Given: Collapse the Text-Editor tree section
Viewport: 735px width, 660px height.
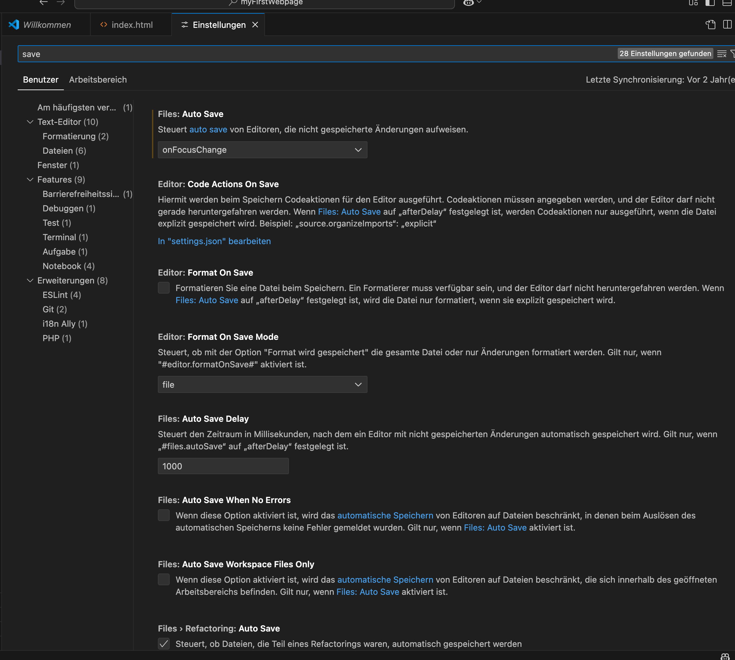Looking at the screenshot, I should 30,122.
